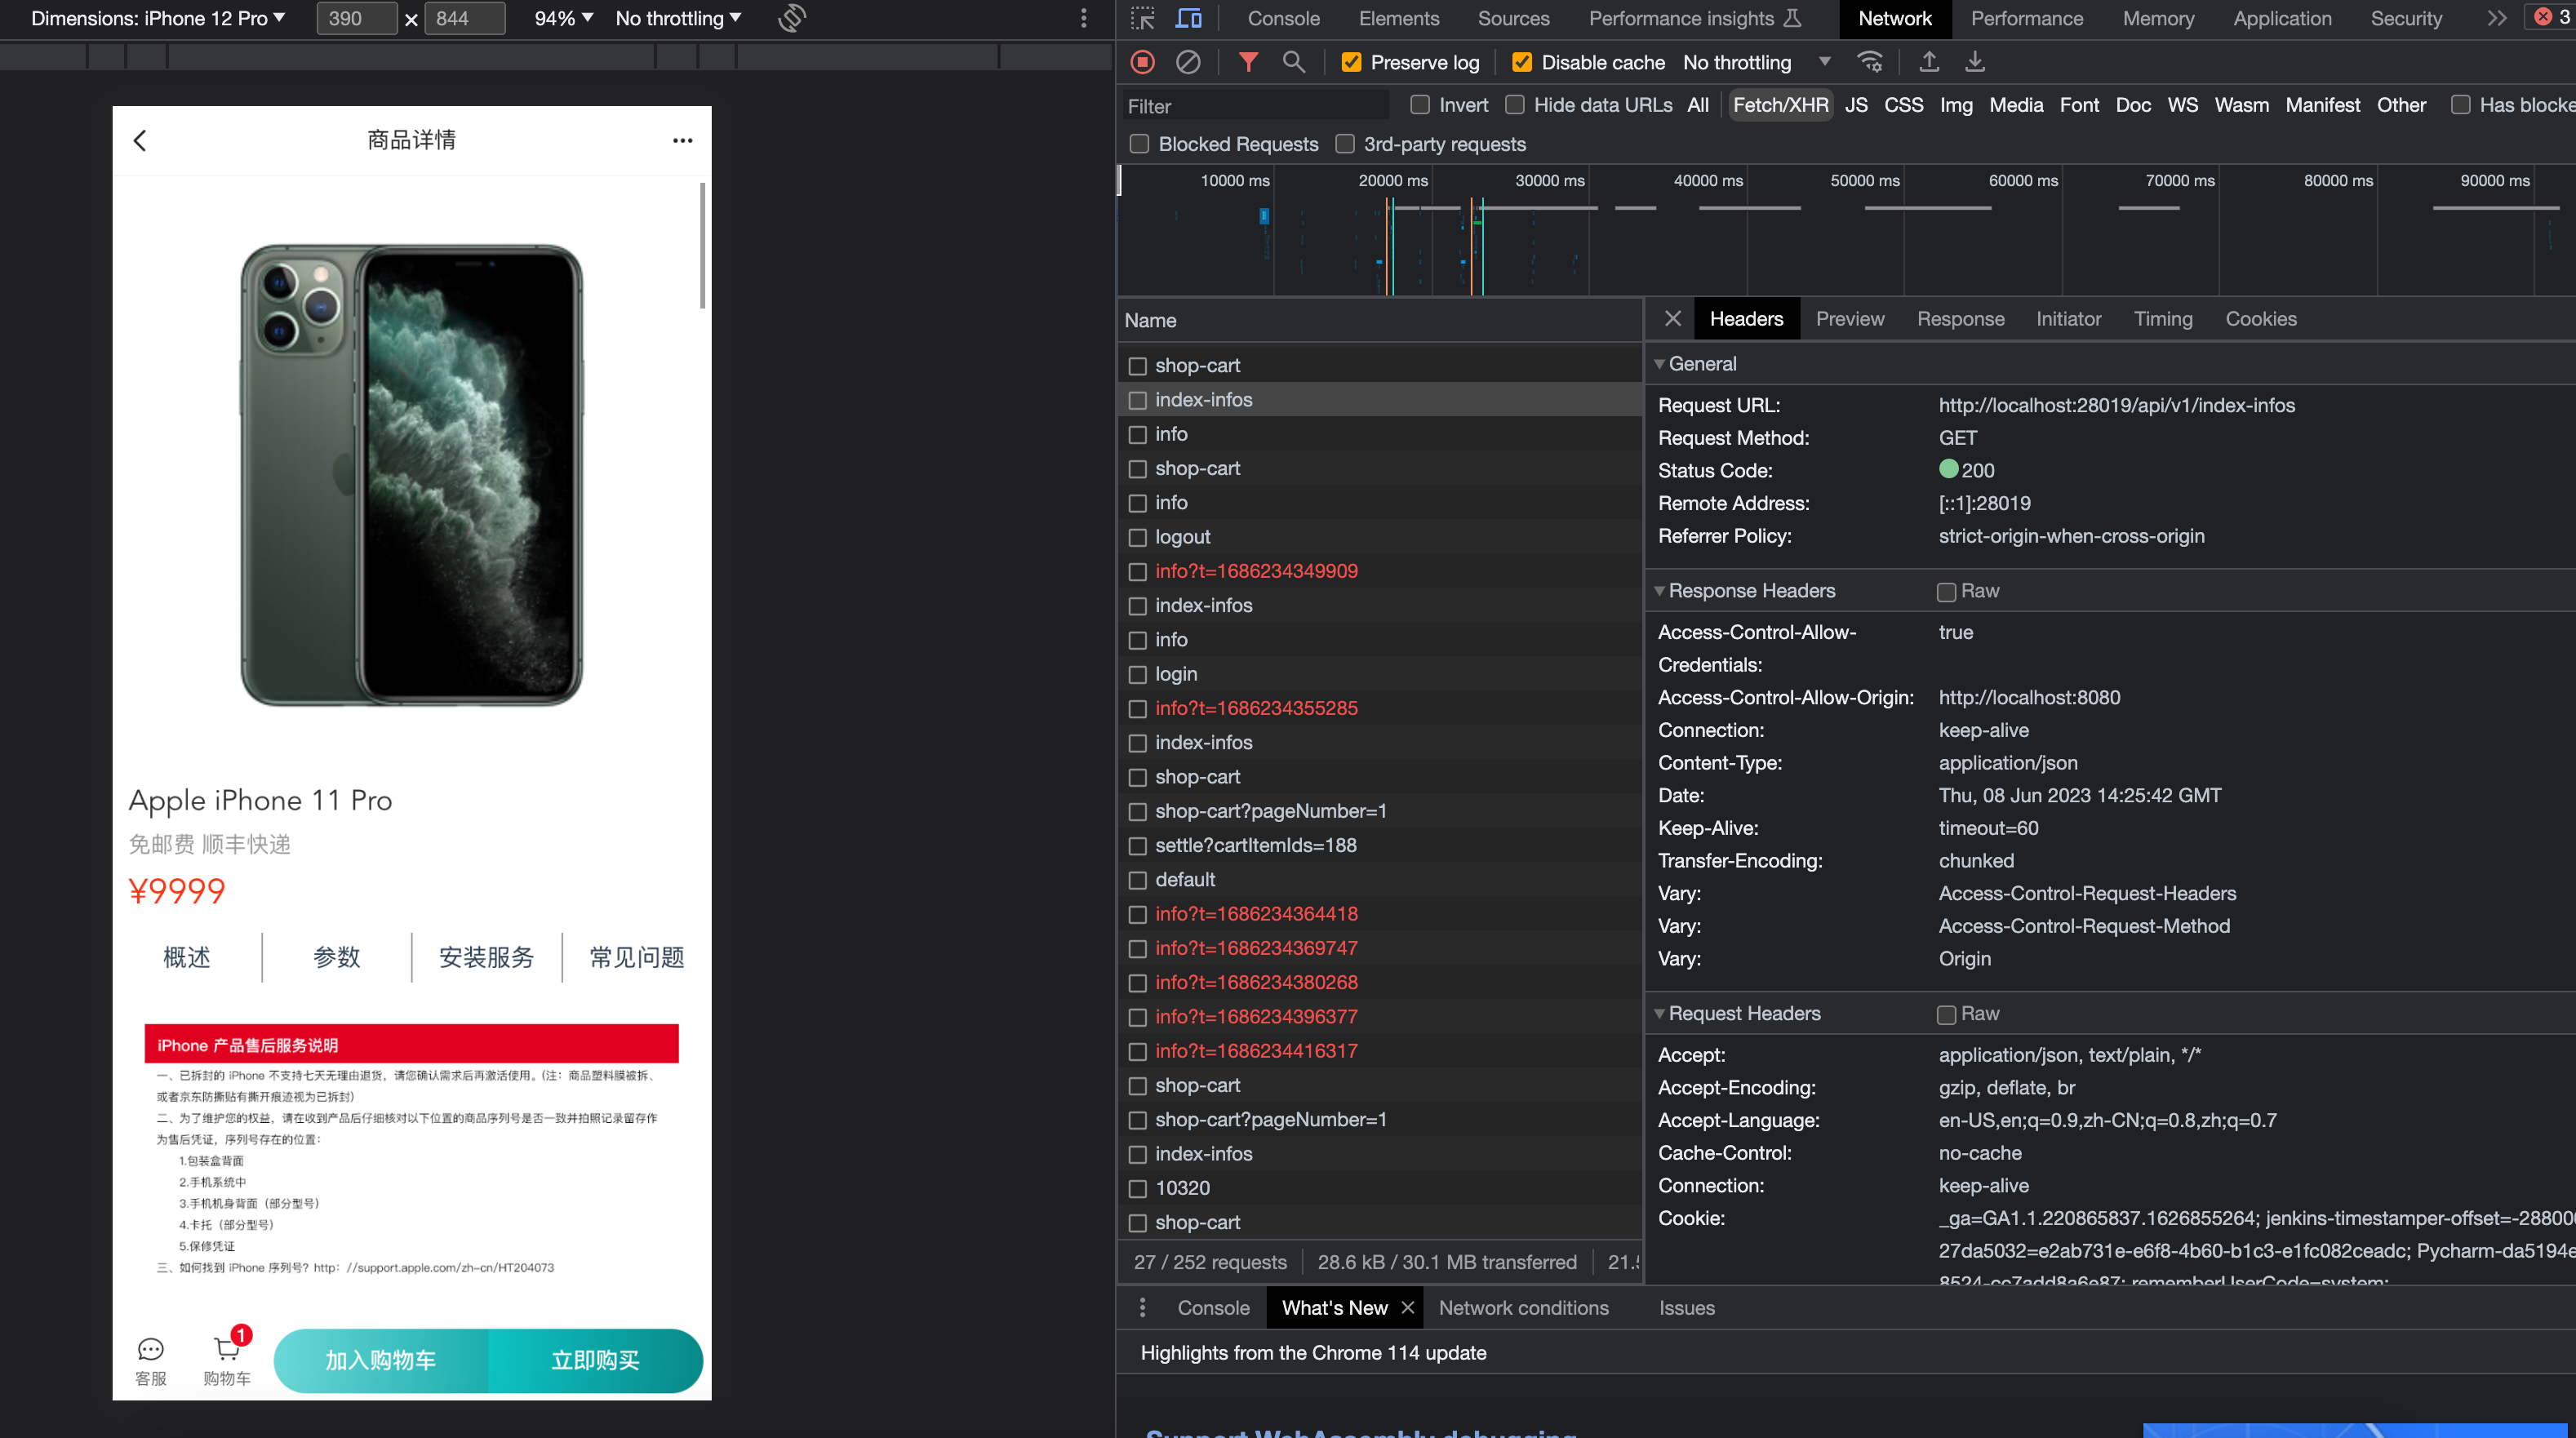Toggle the network filter funnel icon
The image size is (2576, 1438).
click(1248, 62)
